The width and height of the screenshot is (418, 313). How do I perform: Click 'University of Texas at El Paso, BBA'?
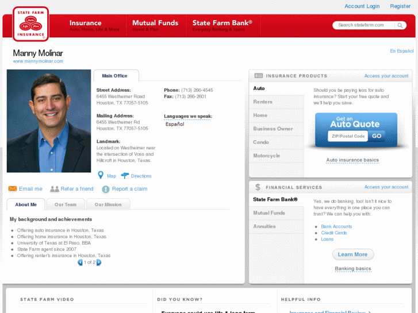pyautogui.click(x=54, y=243)
